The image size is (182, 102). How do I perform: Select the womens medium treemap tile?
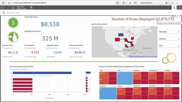tap(152, 91)
